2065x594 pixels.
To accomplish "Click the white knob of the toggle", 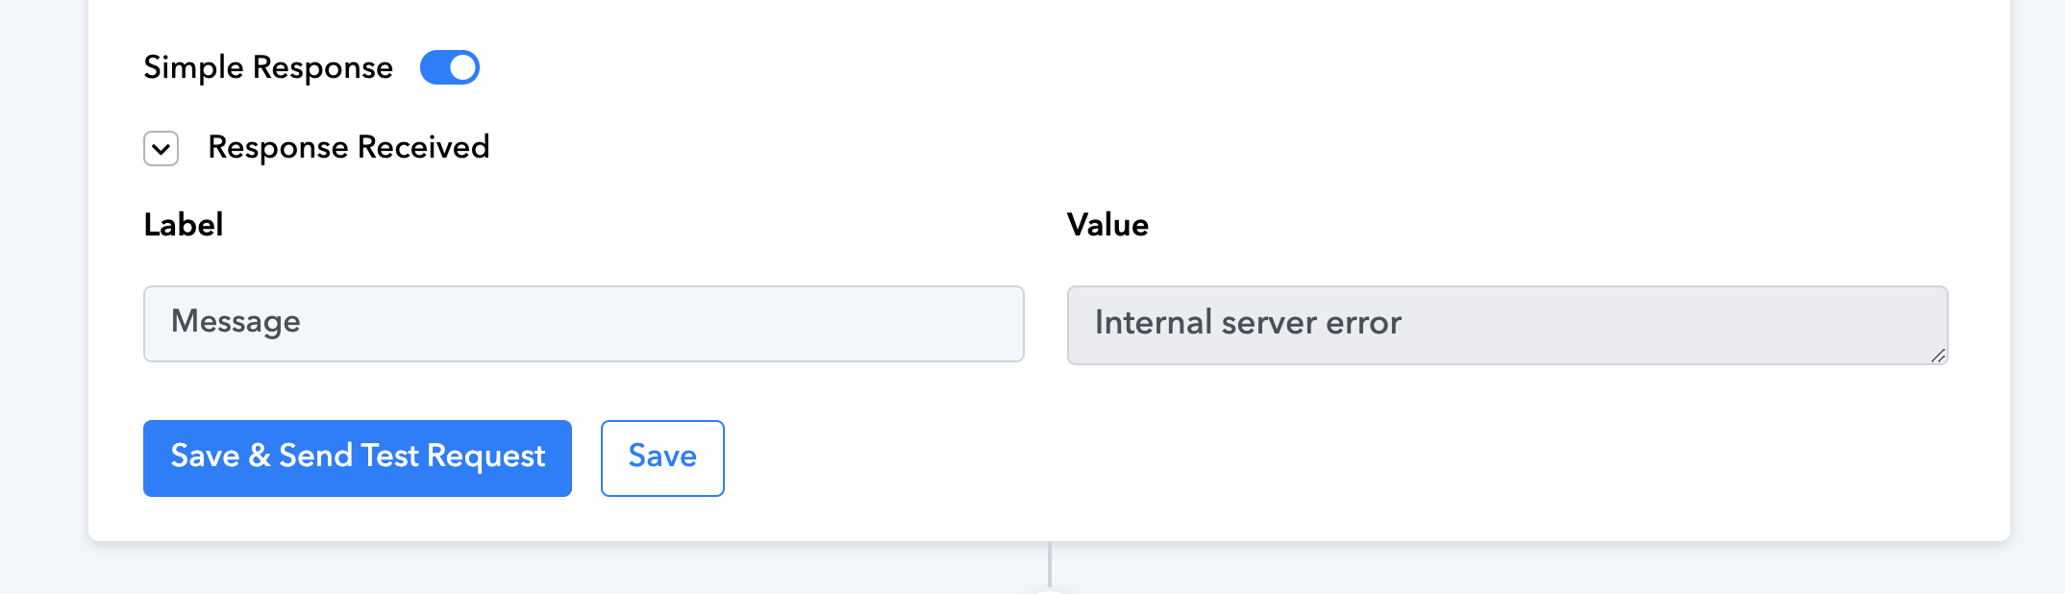I will click(x=463, y=67).
